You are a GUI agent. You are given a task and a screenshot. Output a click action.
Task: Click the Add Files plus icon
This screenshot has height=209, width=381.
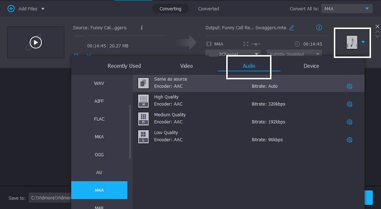(11, 9)
